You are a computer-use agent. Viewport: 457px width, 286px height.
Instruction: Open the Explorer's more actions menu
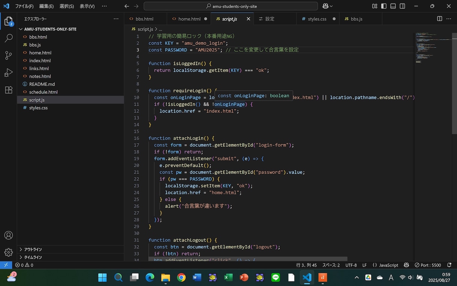tap(116, 19)
